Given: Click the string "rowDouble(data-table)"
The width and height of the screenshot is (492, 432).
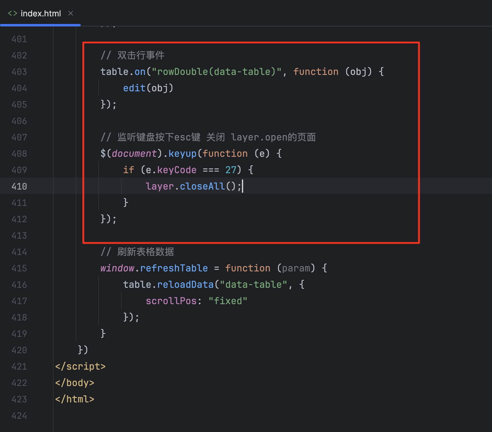Looking at the screenshot, I should coord(216,72).
